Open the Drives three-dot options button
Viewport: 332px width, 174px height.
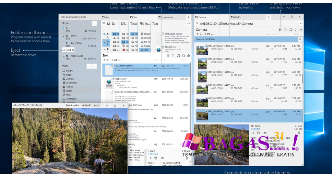pyautogui.click(x=94, y=23)
